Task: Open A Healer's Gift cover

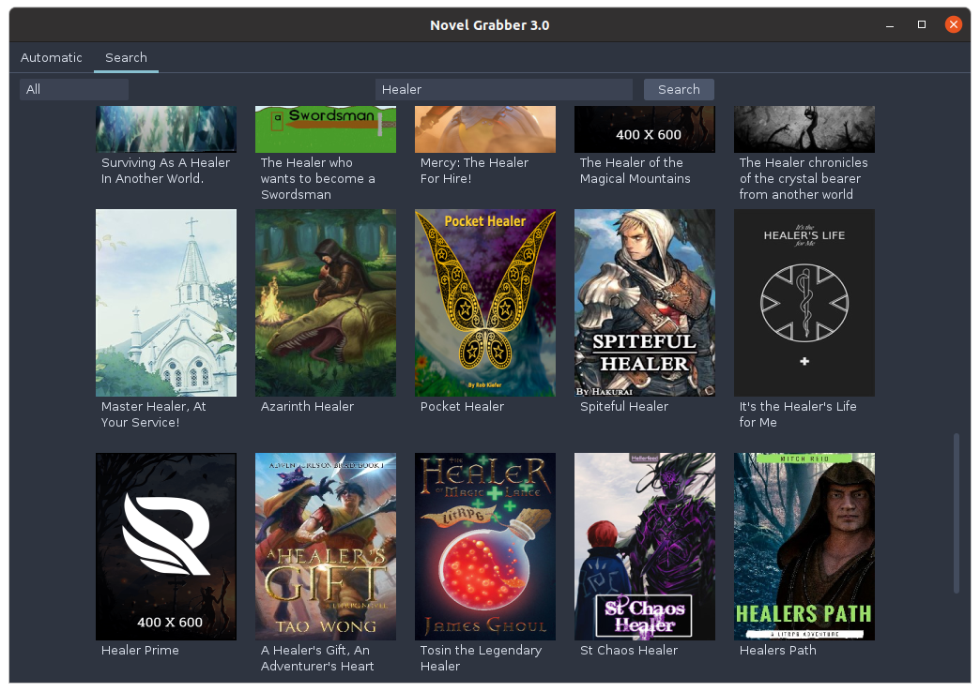Action: 326,547
